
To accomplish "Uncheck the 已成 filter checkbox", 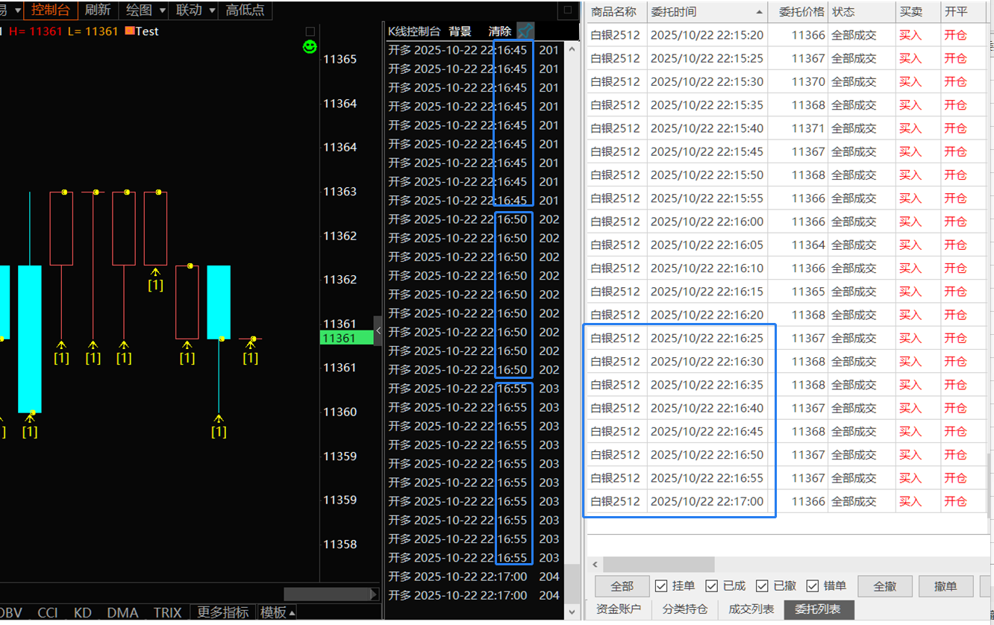I will coord(711,586).
